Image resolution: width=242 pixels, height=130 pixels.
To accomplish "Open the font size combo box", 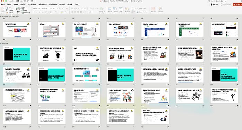I will click(x=55, y=9).
